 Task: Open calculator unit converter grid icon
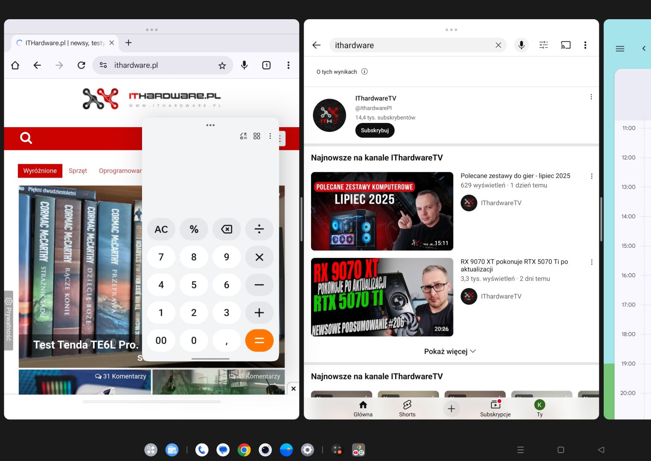(257, 136)
